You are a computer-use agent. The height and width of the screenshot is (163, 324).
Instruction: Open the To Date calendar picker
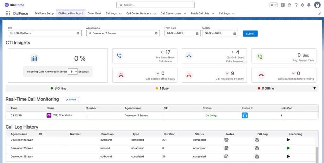coord(234,33)
